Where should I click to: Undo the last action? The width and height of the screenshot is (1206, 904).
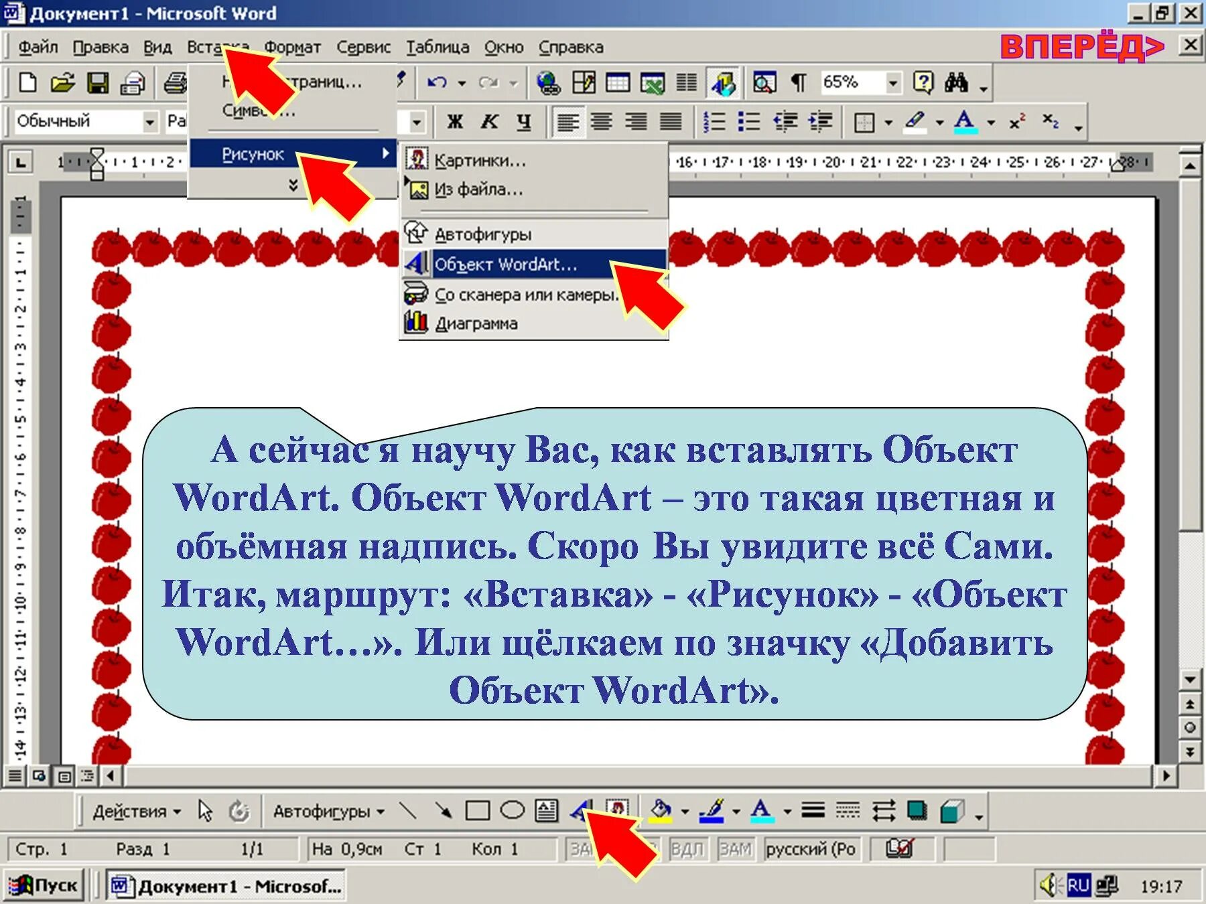point(438,83)
